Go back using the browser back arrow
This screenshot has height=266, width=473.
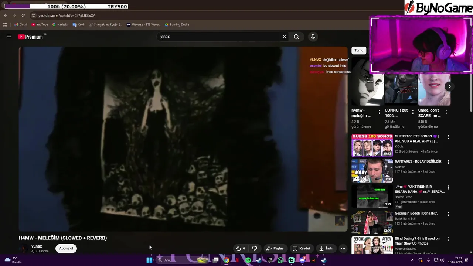5,16
